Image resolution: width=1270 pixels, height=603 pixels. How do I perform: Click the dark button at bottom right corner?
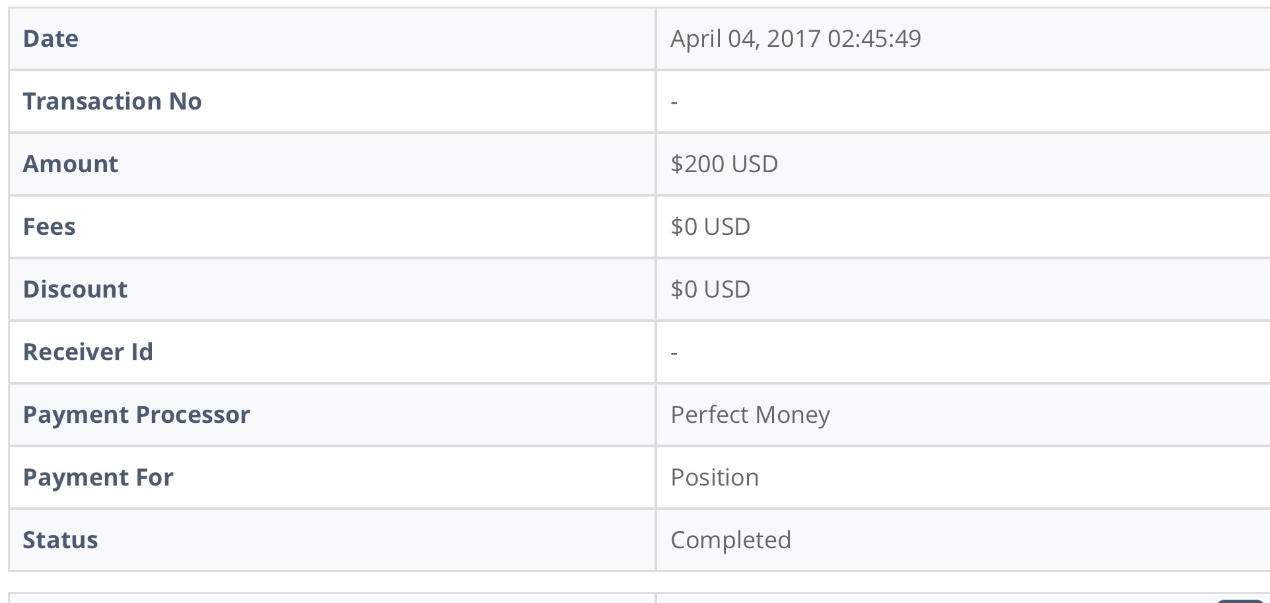tap(1240, 600)
